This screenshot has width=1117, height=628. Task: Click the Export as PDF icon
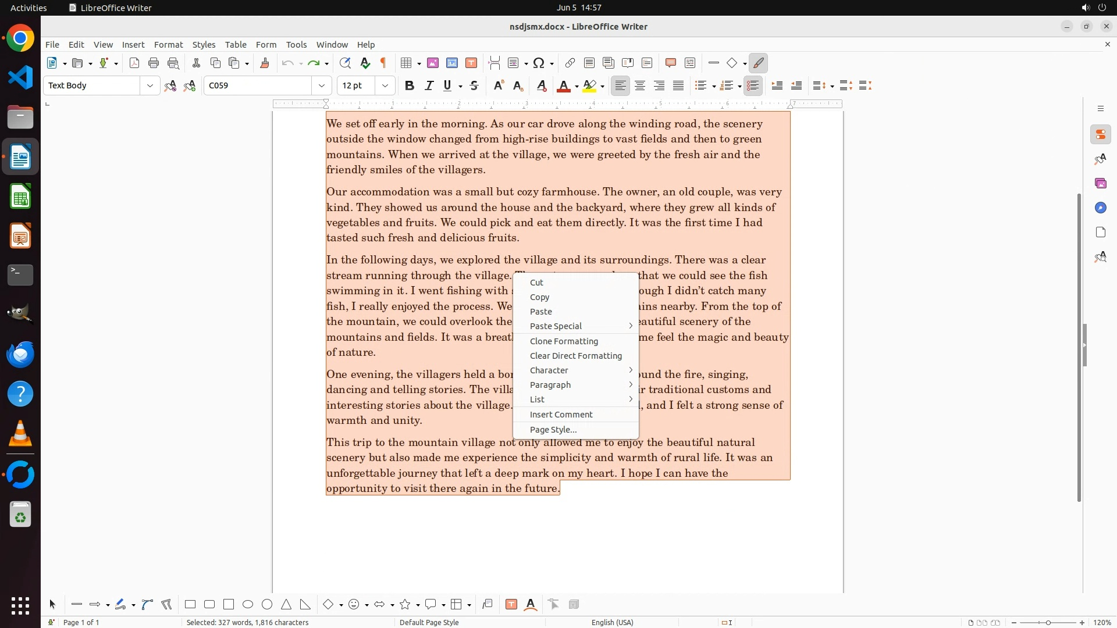[134, 63]
